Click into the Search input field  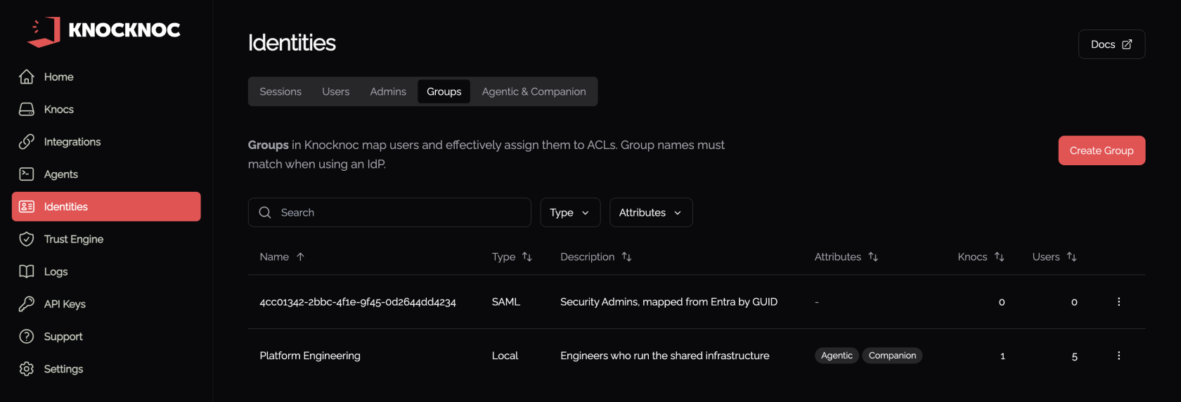pyautogui.click(x=389, y=212)
